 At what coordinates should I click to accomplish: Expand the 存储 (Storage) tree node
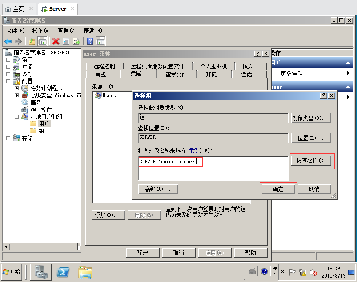click(x=8, y=138)
